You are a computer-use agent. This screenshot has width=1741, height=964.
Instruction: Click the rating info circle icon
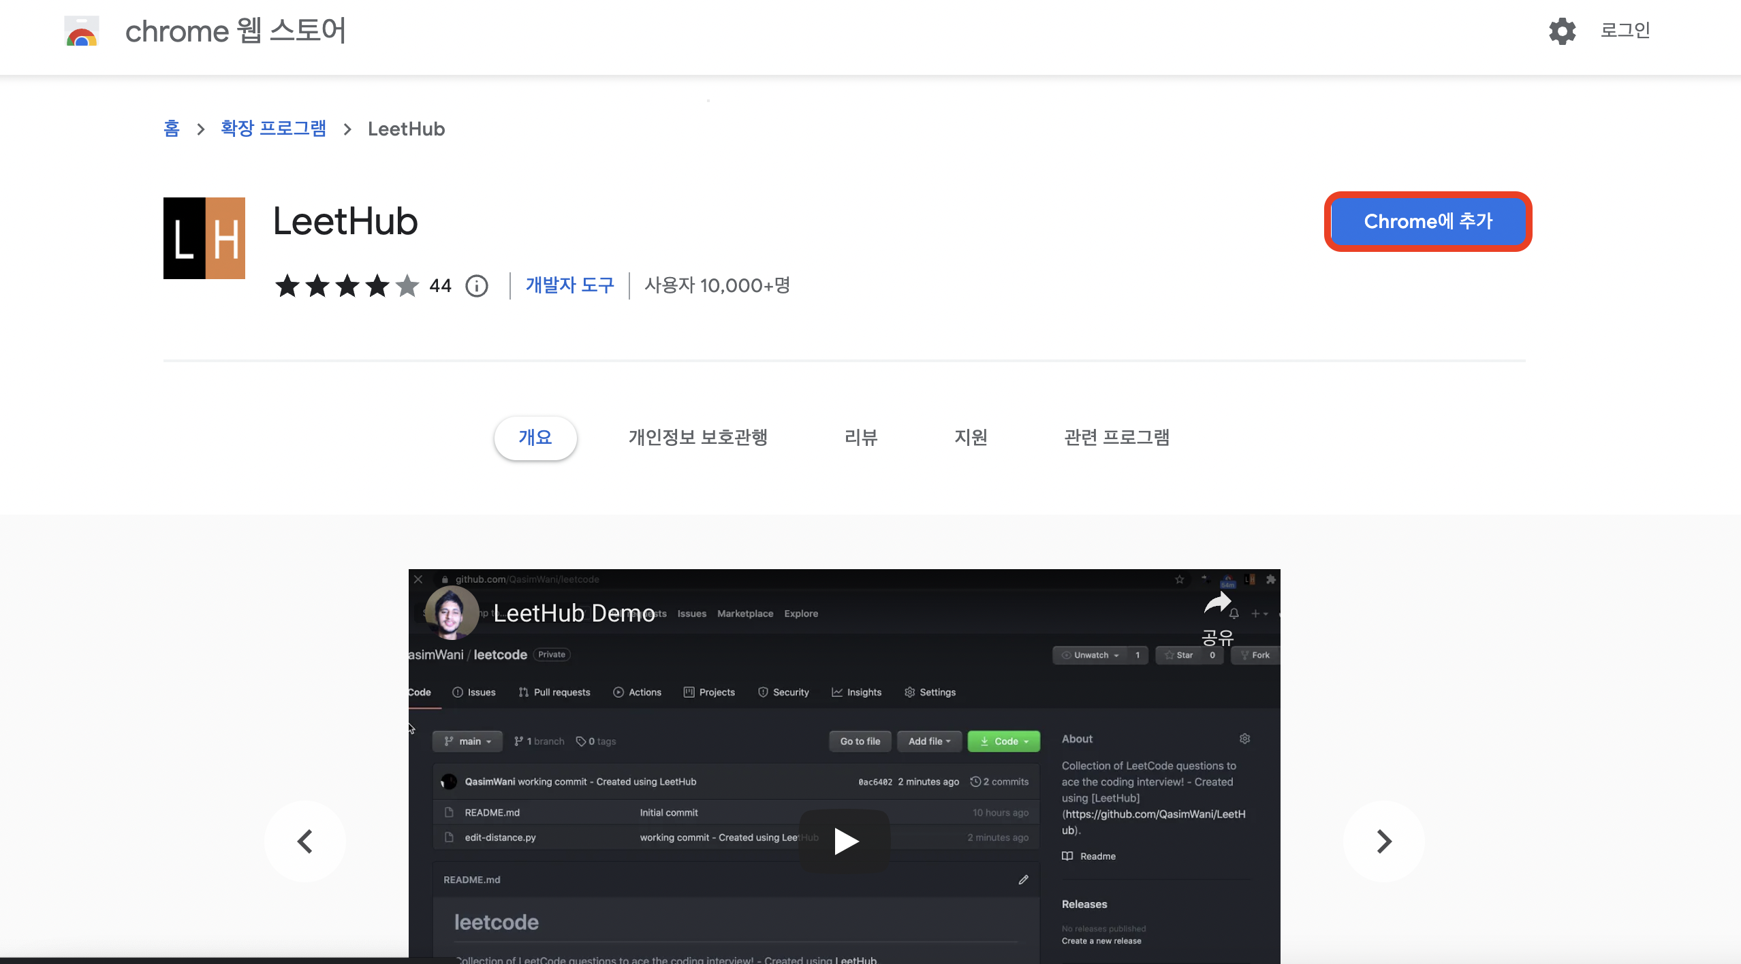477,286
